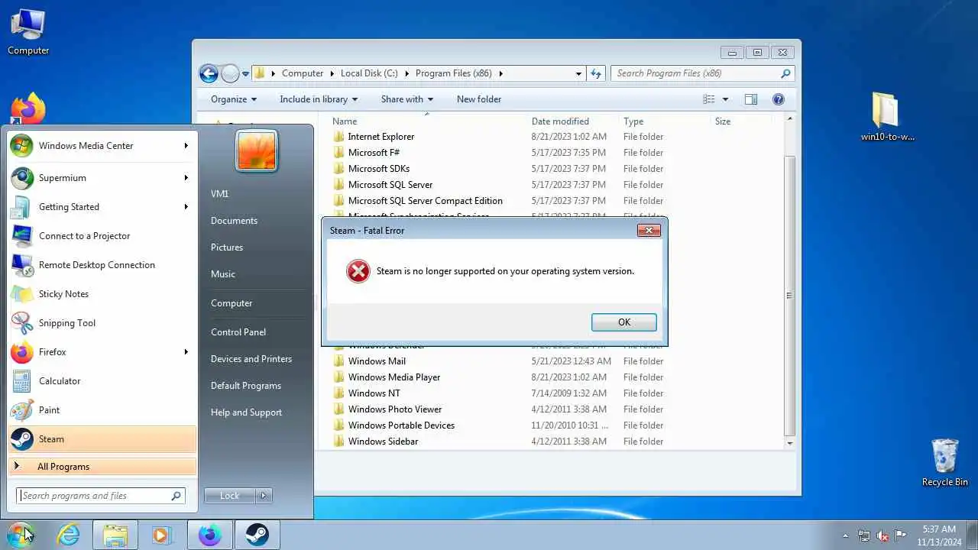Focus Search programs and files box
The image size is (978, 550).
[101, 496]
